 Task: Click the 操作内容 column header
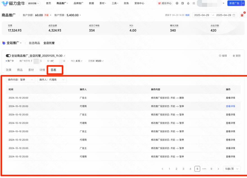tap(155, 89)
